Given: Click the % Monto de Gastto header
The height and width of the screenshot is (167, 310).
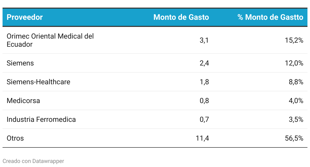Looking at the screenshot, I should (270, 17).
